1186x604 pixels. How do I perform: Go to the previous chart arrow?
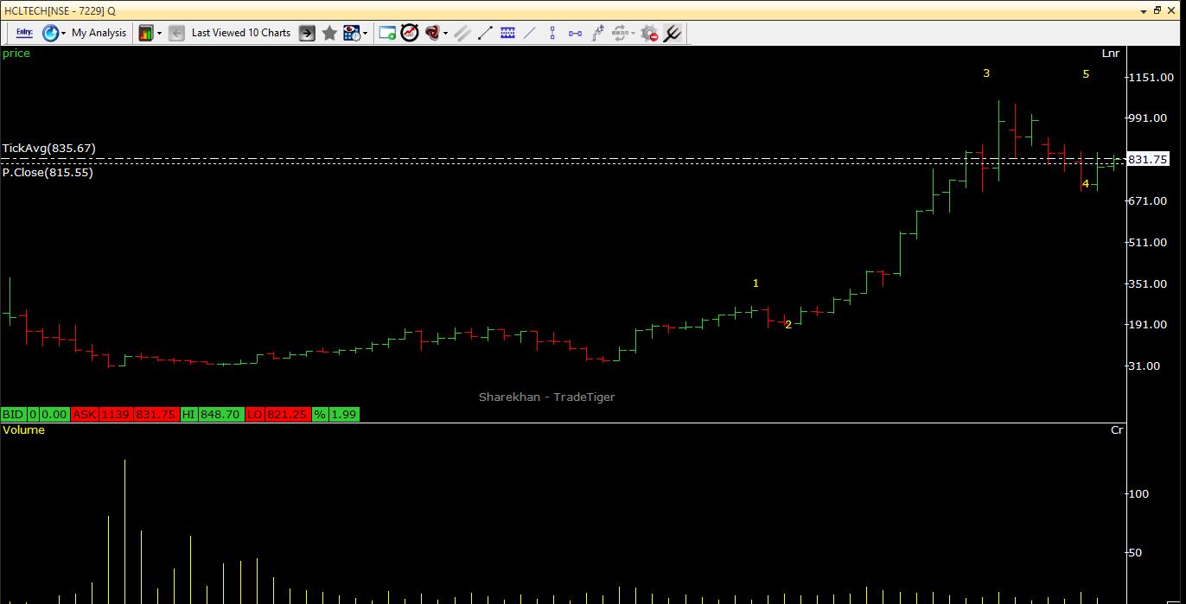coord(176,33)
